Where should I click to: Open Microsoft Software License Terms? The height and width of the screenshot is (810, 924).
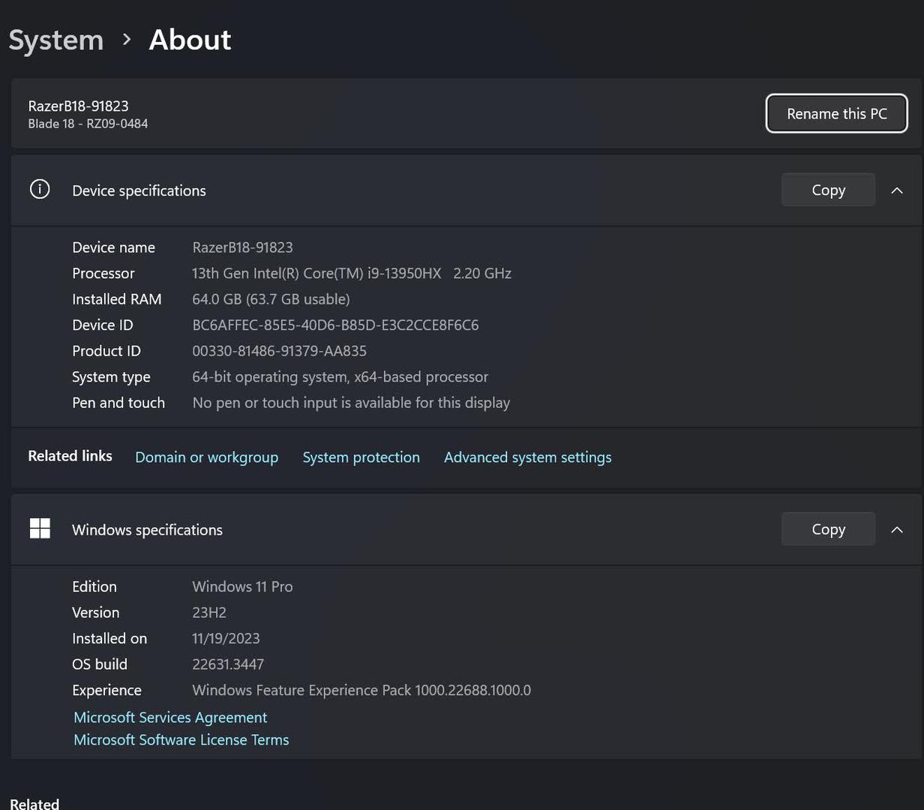pos(181,739)
